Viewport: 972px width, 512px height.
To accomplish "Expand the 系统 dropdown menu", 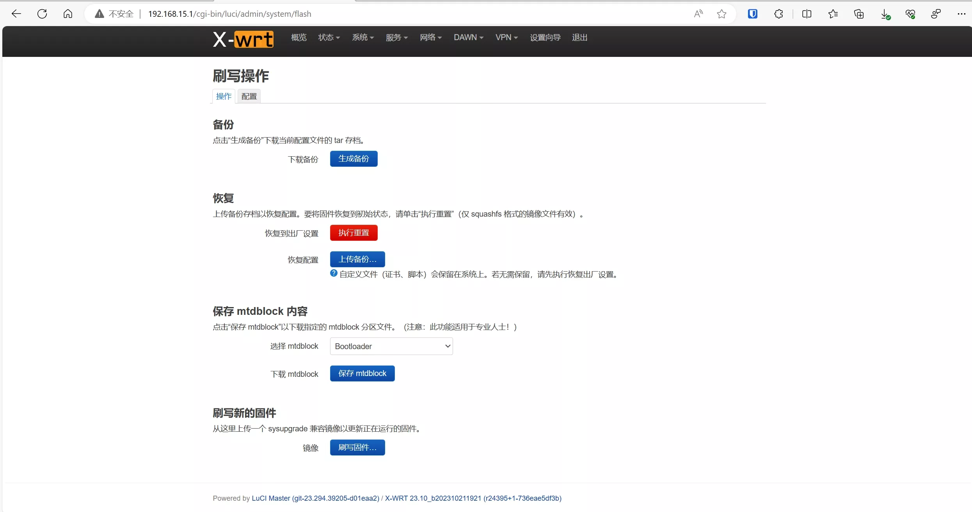I will [x=363, y=37].
